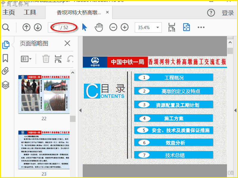Click the page break tool in thumbnails panel
Viewport: 238px width, 178px height.
point(58,59)
